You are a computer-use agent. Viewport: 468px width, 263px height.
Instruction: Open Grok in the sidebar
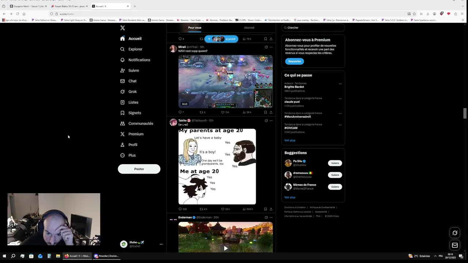click(128, 92)
